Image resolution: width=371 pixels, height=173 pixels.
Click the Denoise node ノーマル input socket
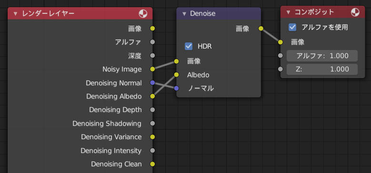coord(176,88)
